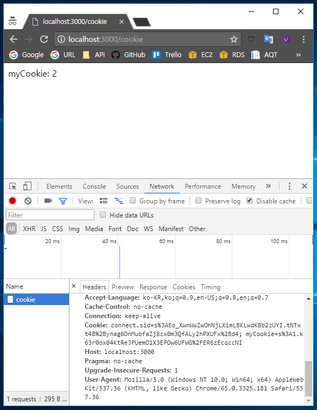317x410 pixels.
Task: Open the URL bookmark
Action: [63, 55]
